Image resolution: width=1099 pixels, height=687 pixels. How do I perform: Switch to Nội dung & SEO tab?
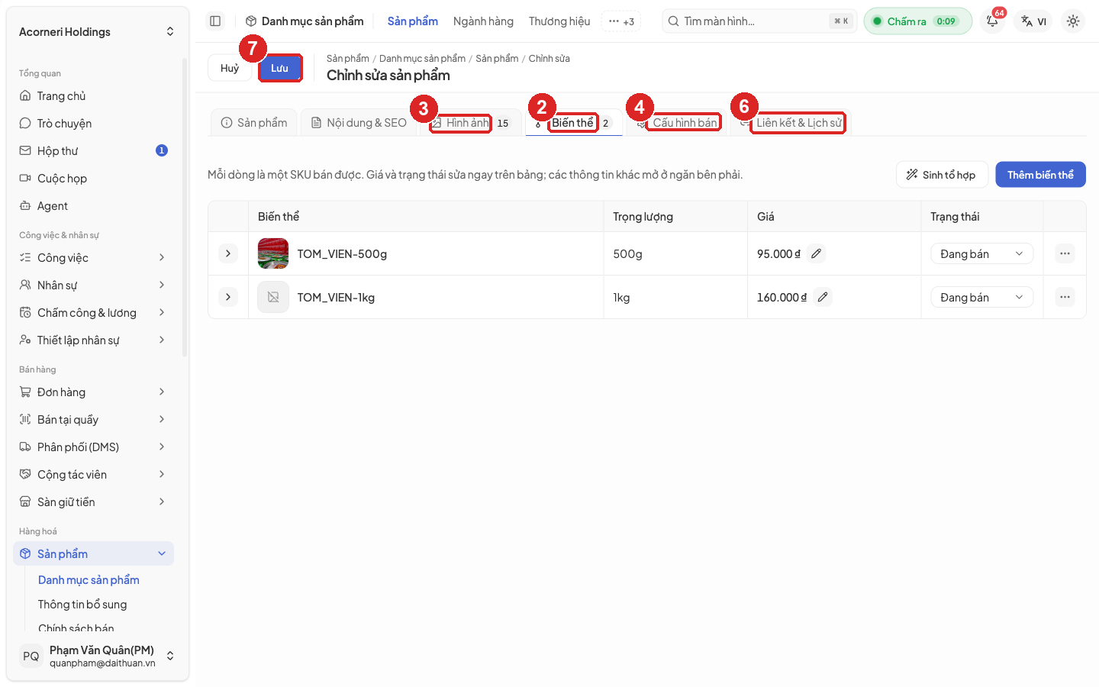359,123
